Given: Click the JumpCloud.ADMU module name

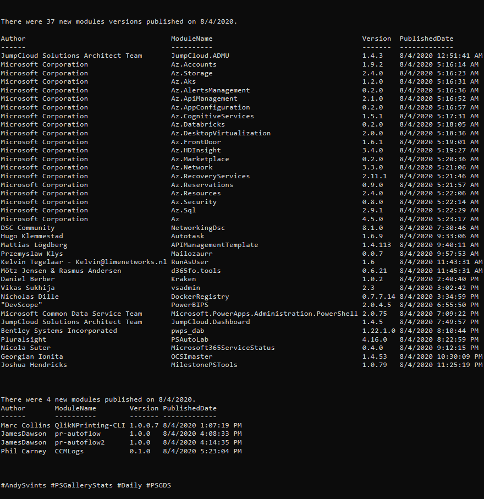Looking at the screenshot, I should (200, 56).
